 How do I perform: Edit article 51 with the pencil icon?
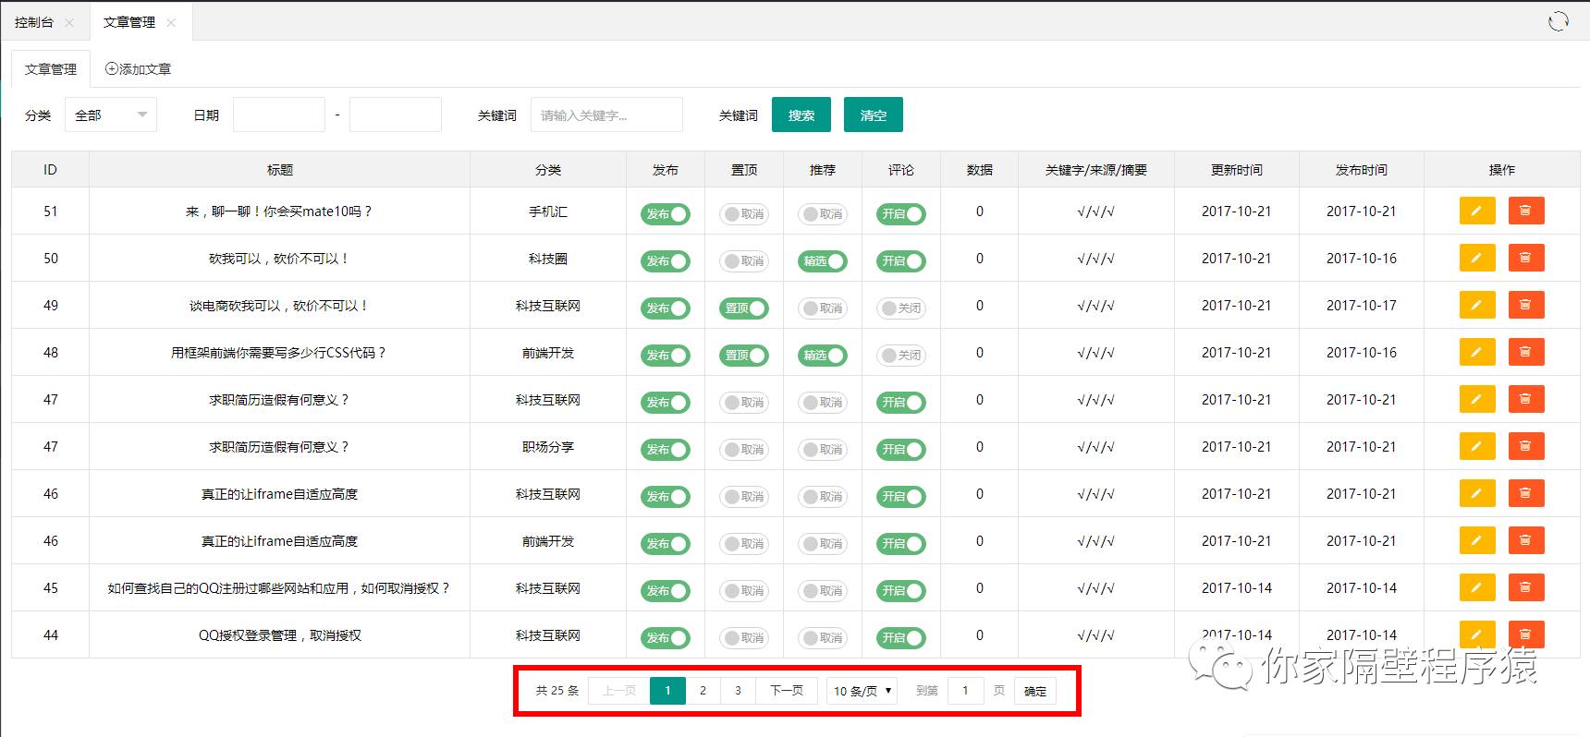click(1476, 211)
